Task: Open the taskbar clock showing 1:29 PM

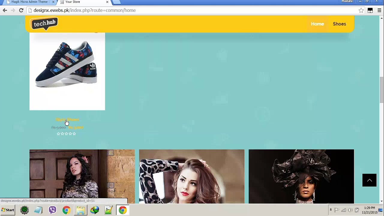Action: (370, 210)
